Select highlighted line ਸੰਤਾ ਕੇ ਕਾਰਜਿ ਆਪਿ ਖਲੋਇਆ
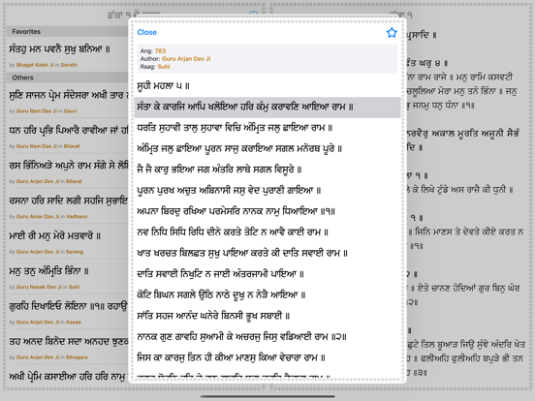Screen dimensions: 535x401 pos(267,108)
